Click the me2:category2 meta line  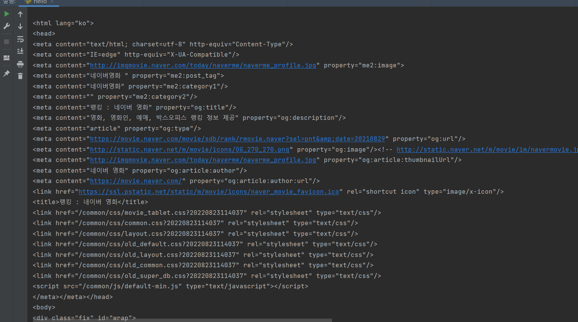(x=115, y=97)
